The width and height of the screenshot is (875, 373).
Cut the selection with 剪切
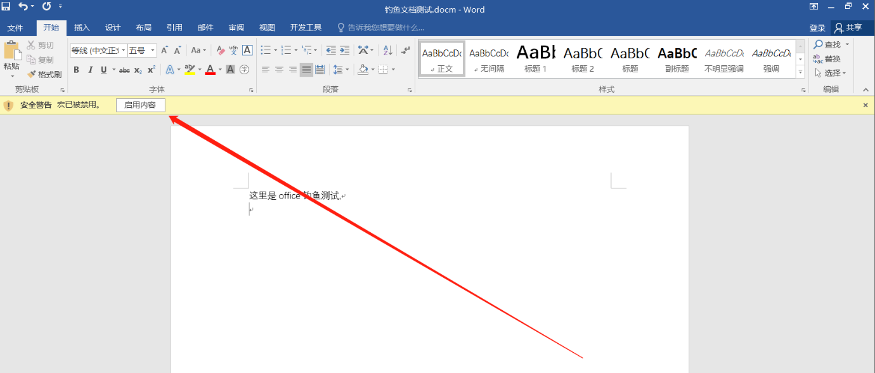tap(41, 46)
